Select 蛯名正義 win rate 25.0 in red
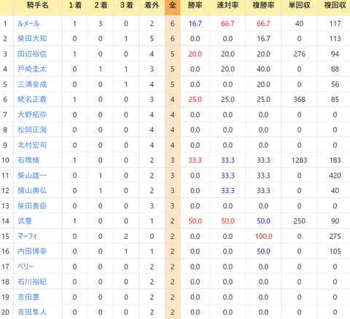 (195, 99)
